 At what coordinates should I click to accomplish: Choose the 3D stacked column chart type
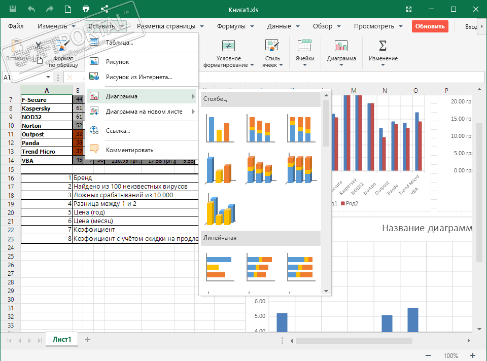(x=259, y=169)
